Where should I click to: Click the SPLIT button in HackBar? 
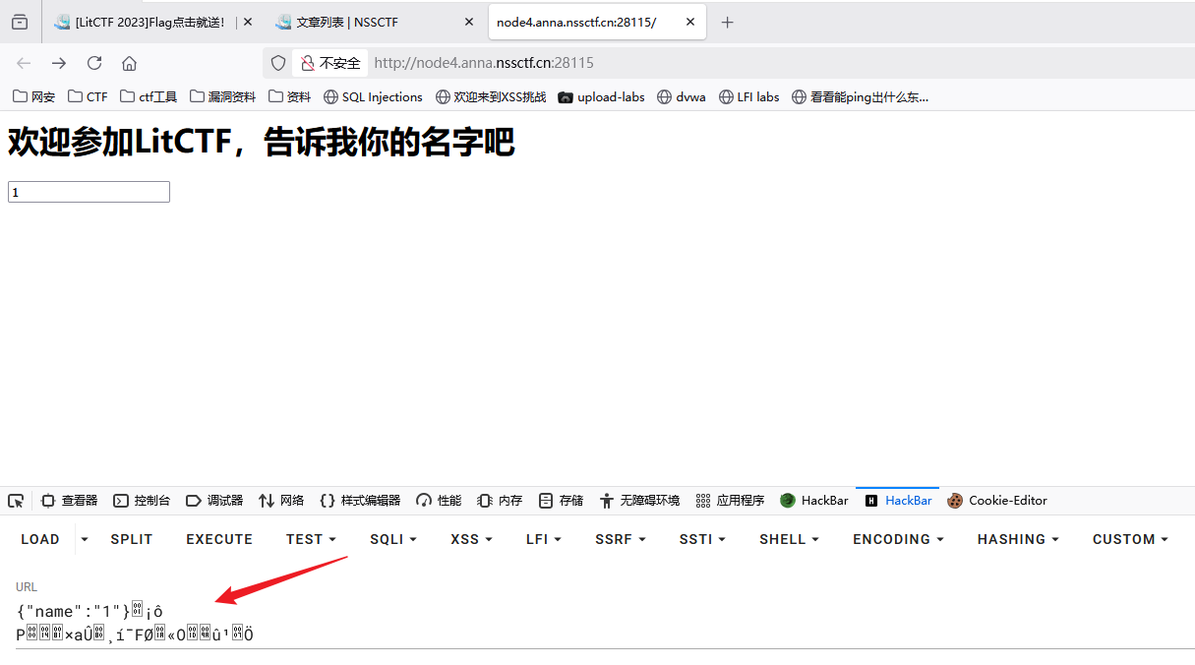[x=131, y=539]
